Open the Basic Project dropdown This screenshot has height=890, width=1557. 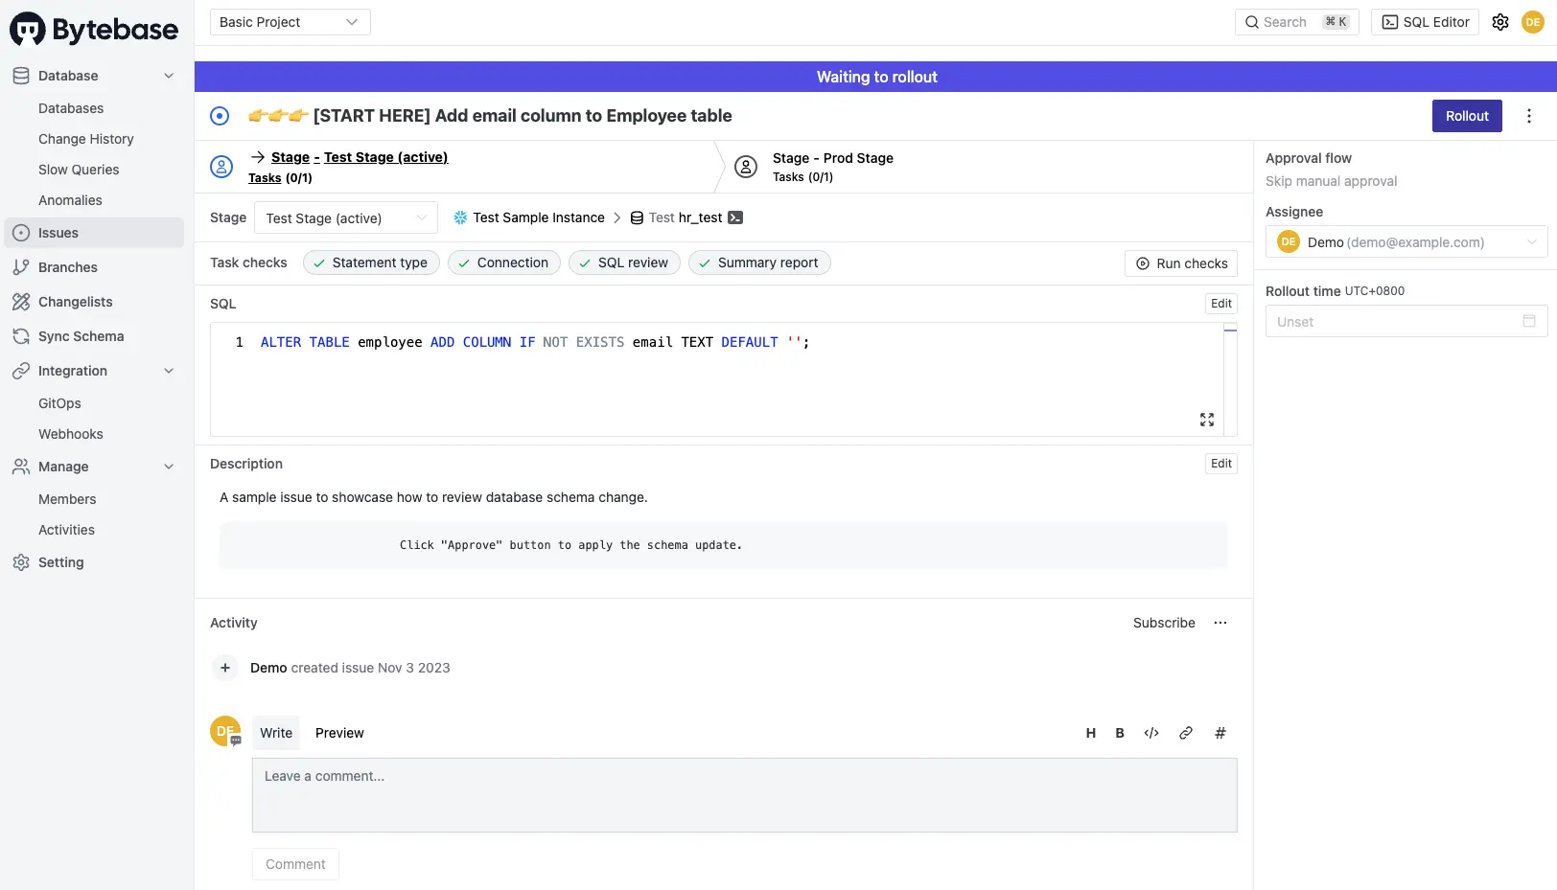[290, 22]
